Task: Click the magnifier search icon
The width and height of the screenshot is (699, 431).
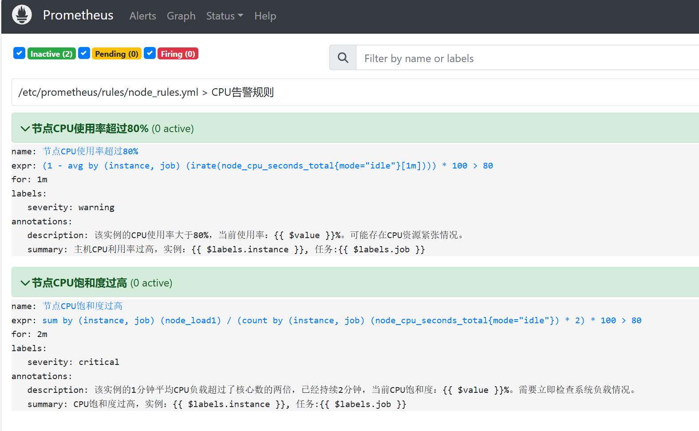Action: tap(343, 58)
